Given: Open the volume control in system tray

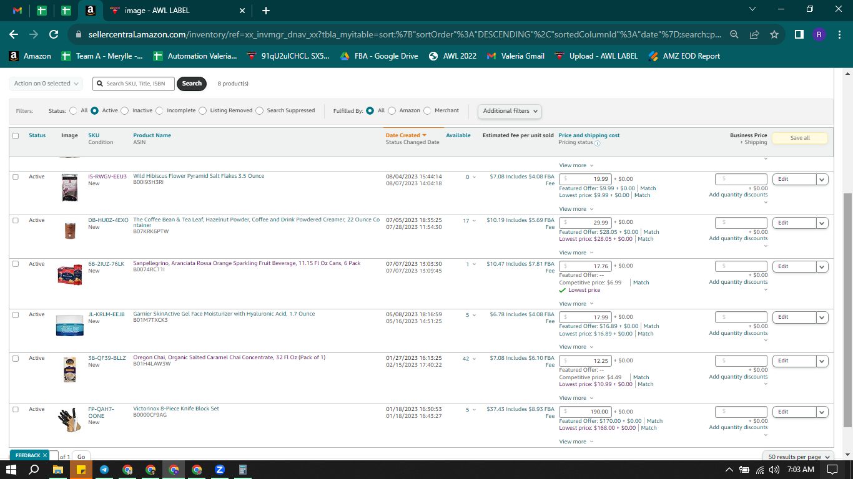Looking at the screenshot, I should 774,469.
